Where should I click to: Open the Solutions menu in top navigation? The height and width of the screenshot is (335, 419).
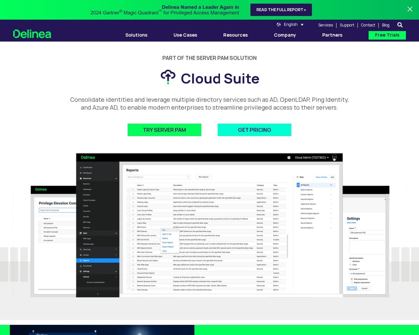coord(136,35)
